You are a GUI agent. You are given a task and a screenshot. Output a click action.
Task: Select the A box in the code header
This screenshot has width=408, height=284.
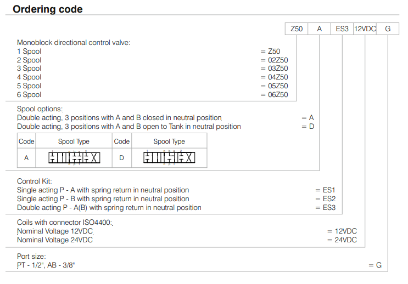pos(320,29)
